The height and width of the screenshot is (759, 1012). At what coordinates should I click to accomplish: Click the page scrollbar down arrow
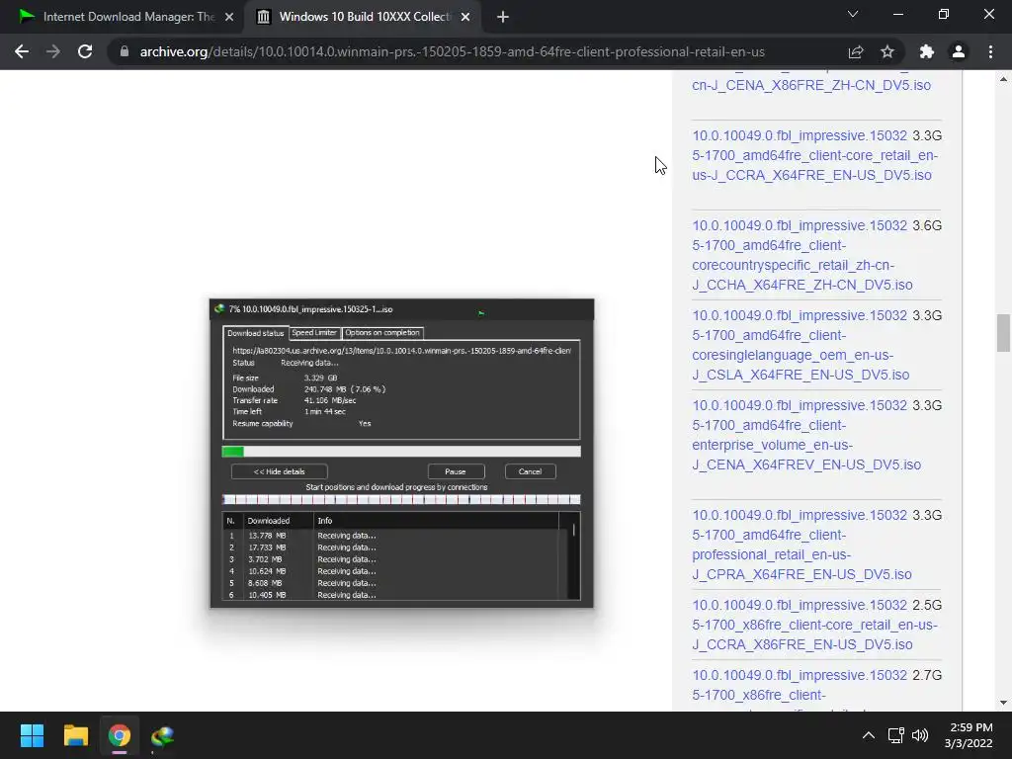[x=1003, y=703]
